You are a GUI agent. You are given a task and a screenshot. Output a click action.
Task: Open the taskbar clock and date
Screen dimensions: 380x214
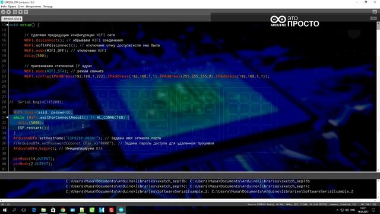363,210
